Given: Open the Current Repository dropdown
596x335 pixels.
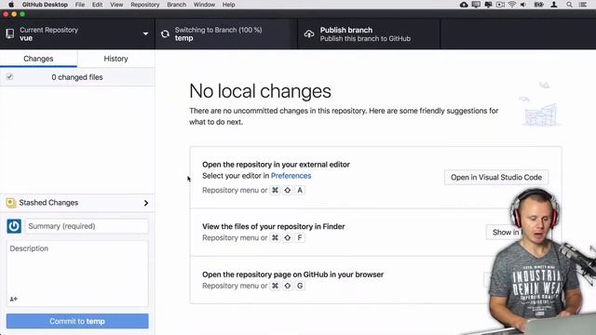Looking at the screenshot, I should (x=77, y=34).
